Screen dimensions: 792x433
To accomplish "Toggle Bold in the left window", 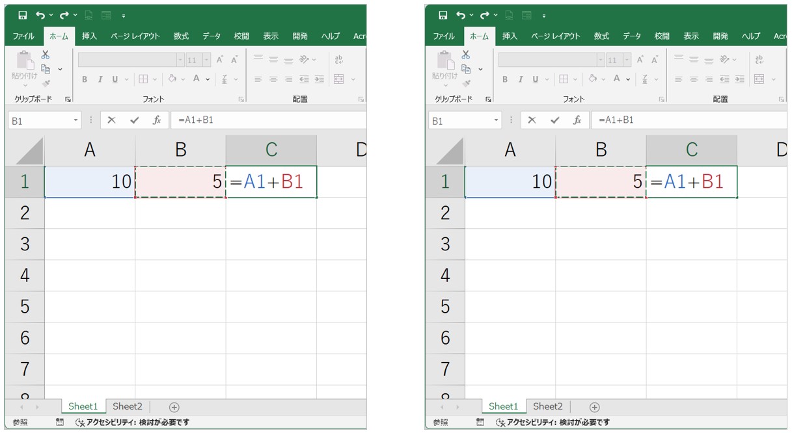I will click(85, 79).
